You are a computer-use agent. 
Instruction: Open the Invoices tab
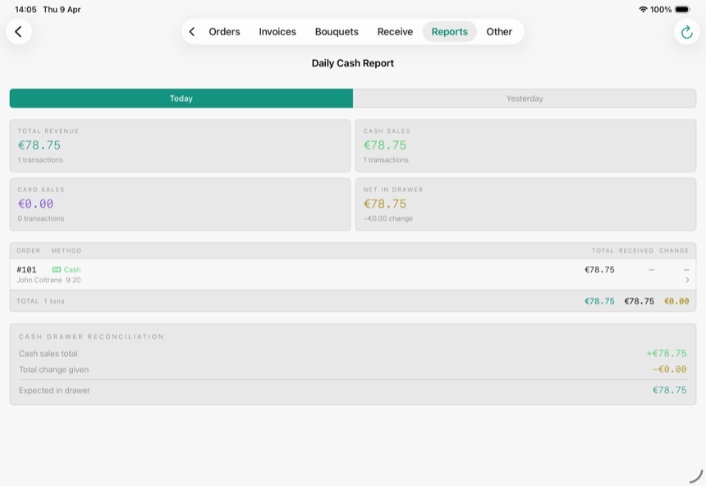[277, 31]
